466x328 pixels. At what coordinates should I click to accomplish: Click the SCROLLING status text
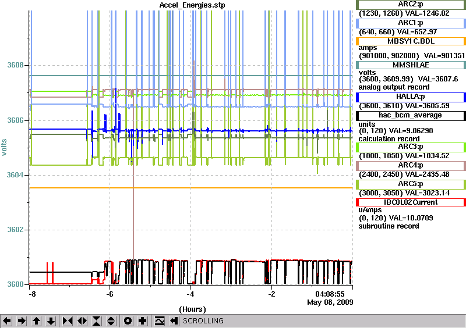pyautogui.click(x=203, y=321)
